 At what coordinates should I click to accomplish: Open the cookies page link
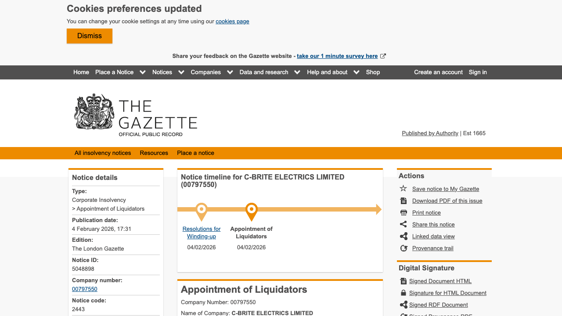[232, 21]
